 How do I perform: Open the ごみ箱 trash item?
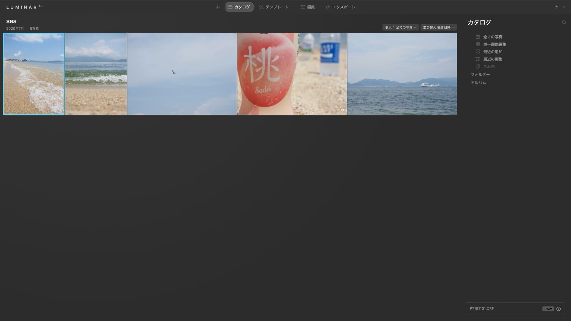click(x=489, y=67)
